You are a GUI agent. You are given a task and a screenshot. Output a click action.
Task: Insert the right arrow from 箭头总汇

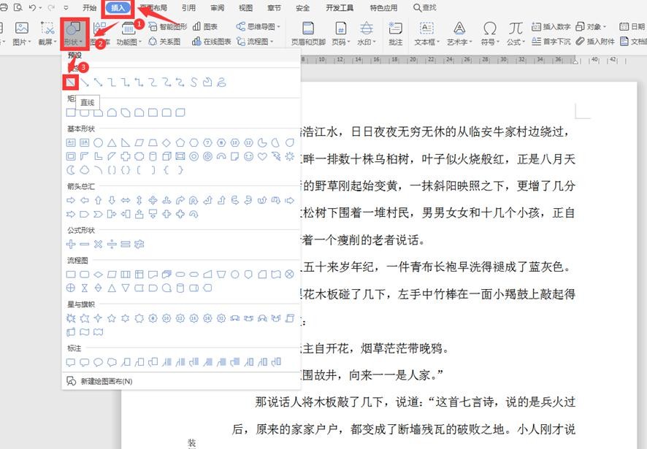point(71,200)
